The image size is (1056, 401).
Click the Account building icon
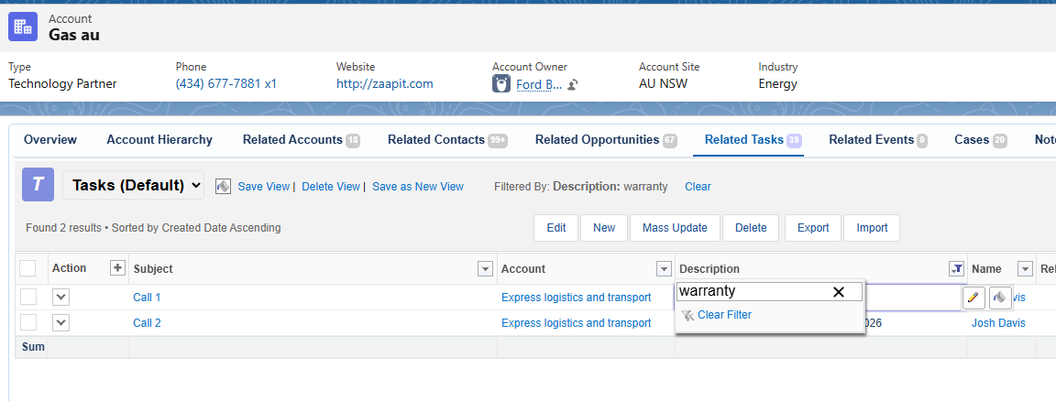click(23, 27)
